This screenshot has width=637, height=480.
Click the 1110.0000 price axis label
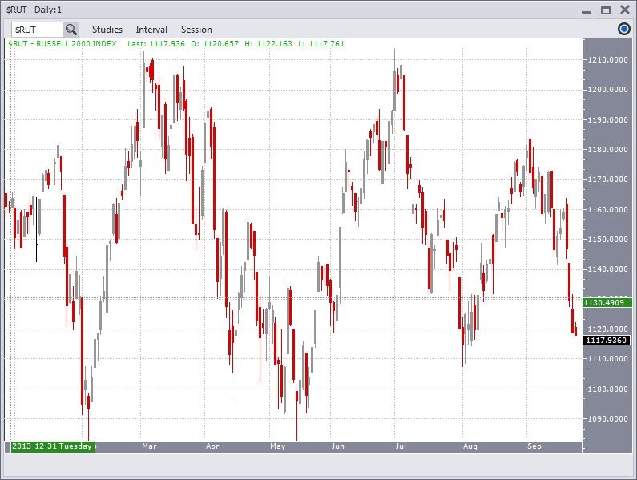607,359
